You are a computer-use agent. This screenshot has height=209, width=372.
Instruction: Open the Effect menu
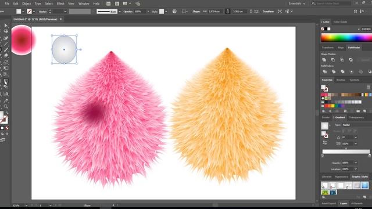(x=60, y=3)
